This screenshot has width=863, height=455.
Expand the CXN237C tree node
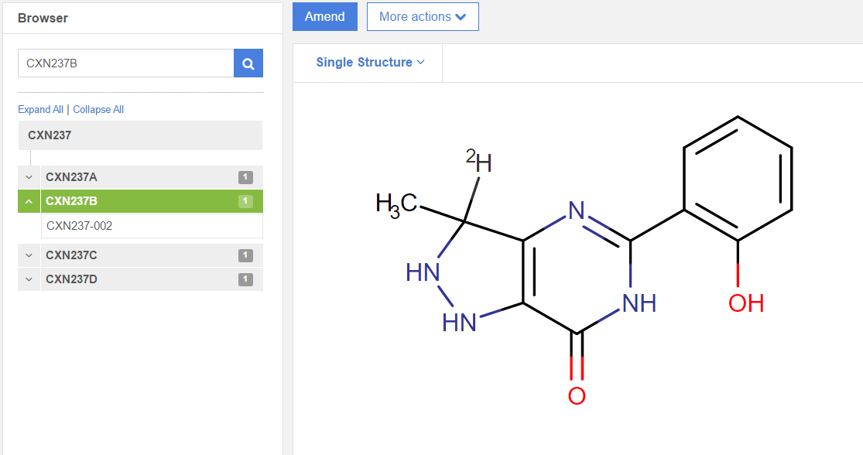29,255
